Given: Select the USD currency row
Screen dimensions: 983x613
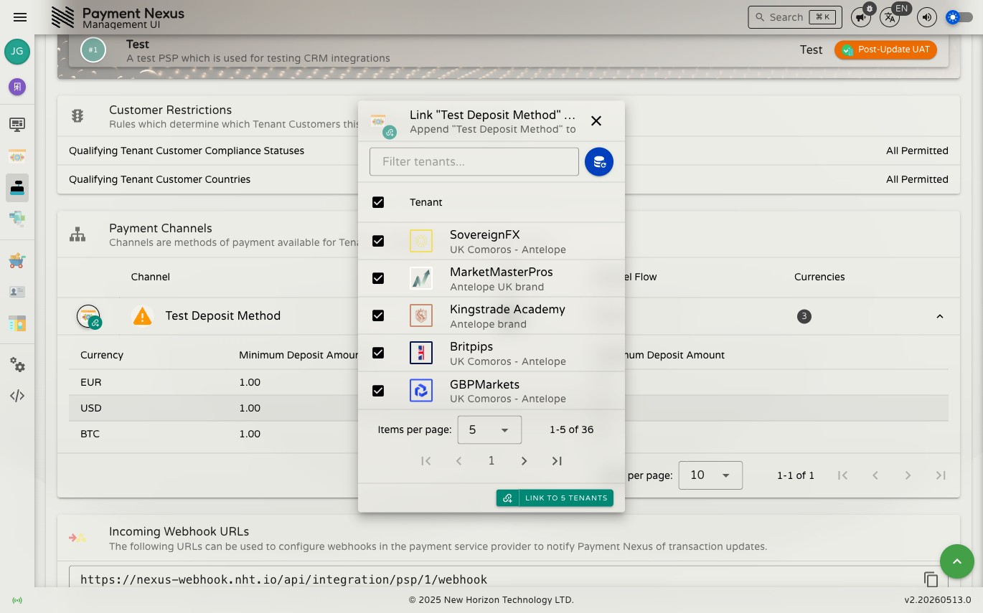Looking at the screenshot, I should point(509,408).
